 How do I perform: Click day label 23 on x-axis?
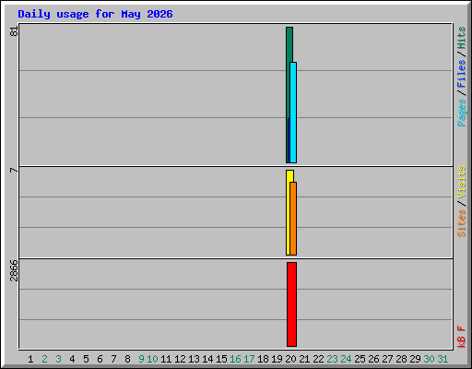(332, 359)
